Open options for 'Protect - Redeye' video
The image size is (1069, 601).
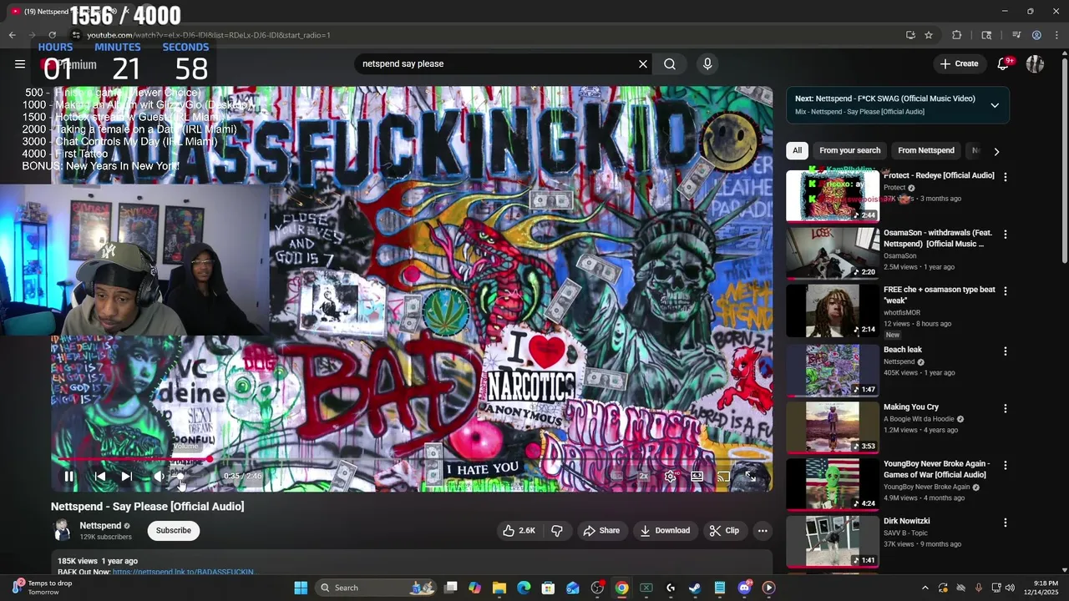pyautogui.click(x=1006, y=178)
